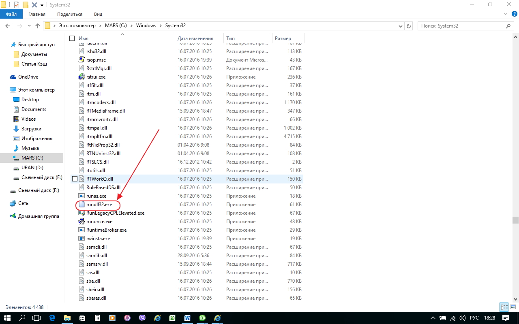Open OneDrive in navigation pane
Viewport: 519px width, 324px height.
[x=28, y=77]
